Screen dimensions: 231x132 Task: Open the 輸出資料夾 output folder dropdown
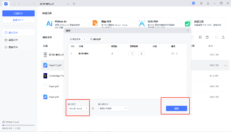click(113, 109)
